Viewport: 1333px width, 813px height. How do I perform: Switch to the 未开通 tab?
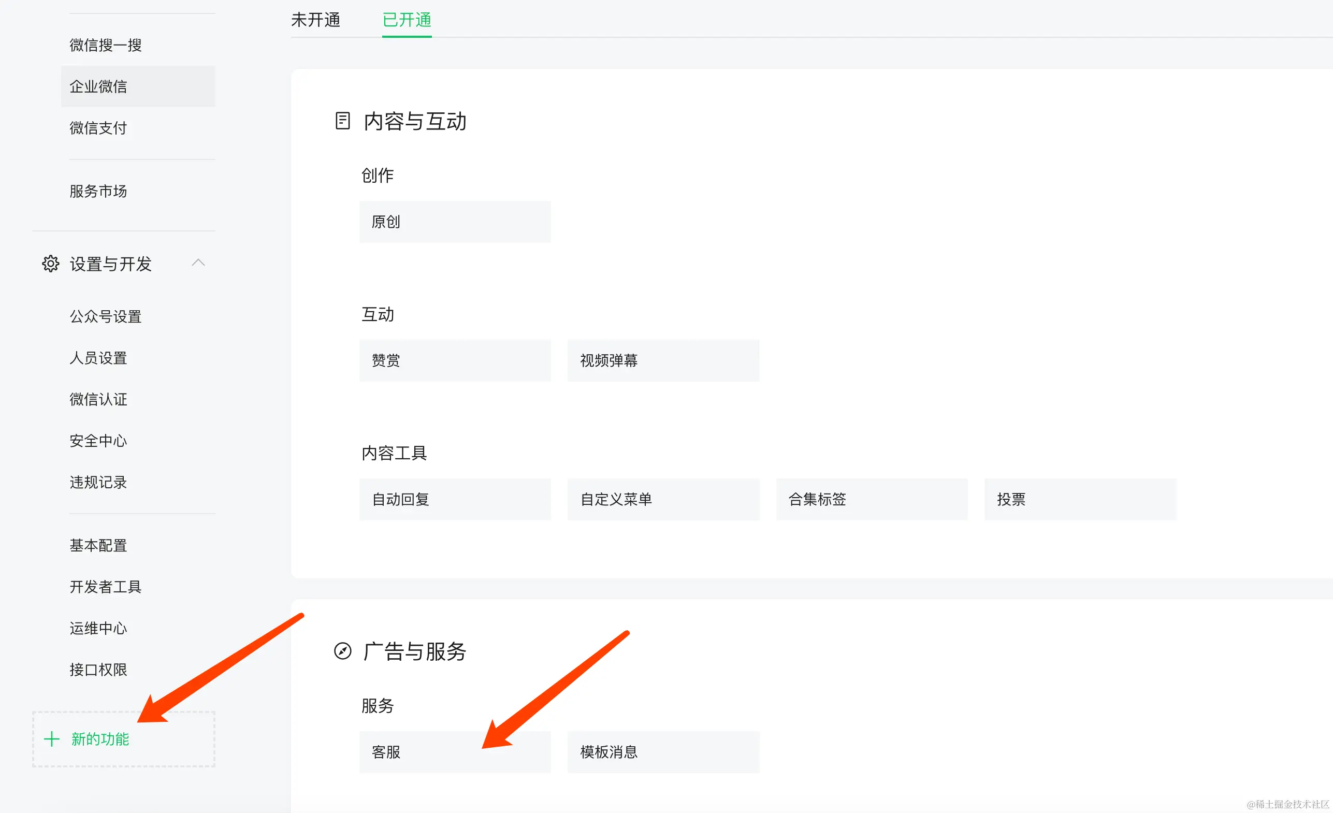tap(315, 20)
